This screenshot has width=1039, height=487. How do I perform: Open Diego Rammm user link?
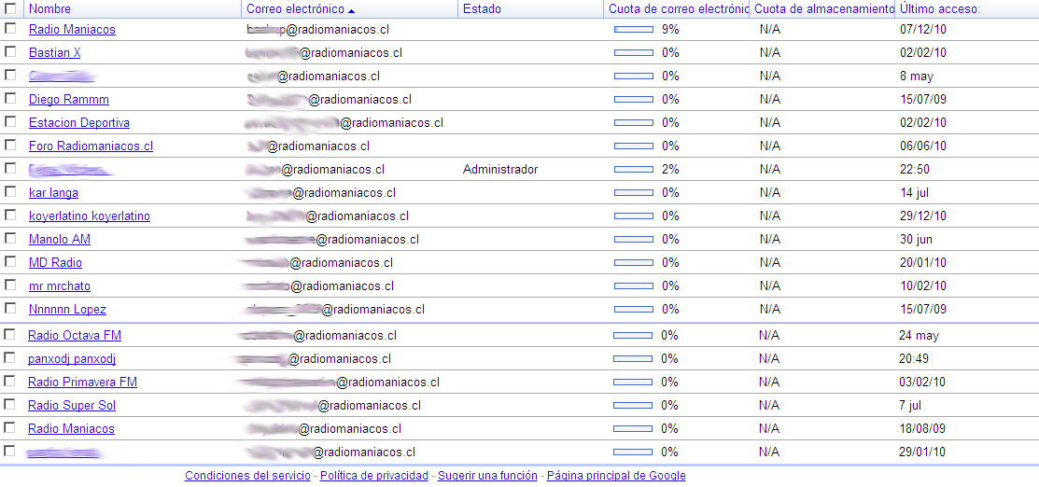click(x=69, y=100)
